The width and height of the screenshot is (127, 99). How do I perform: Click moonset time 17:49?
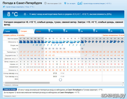pyautogui.click(x=62, y=77)
